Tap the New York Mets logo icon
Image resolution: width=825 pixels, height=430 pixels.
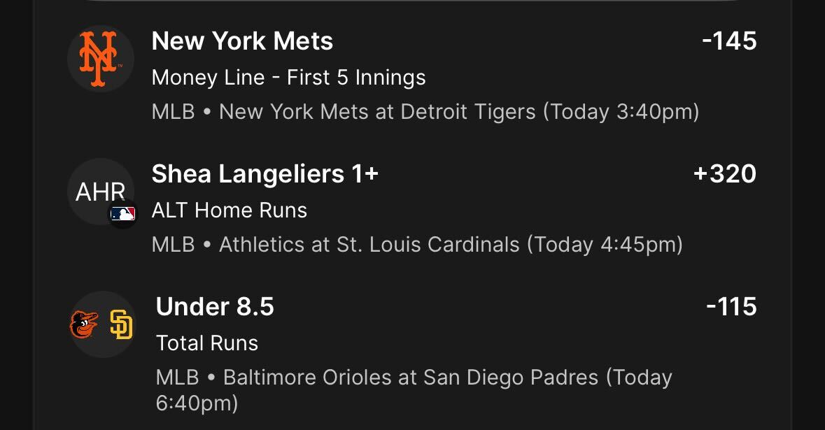click(x=101, y=58)
